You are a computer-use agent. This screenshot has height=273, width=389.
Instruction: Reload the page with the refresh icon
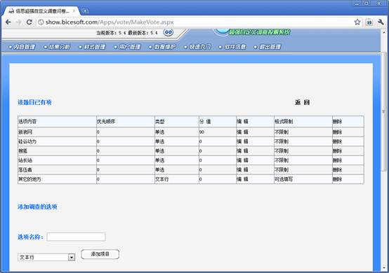click(29, 22)
